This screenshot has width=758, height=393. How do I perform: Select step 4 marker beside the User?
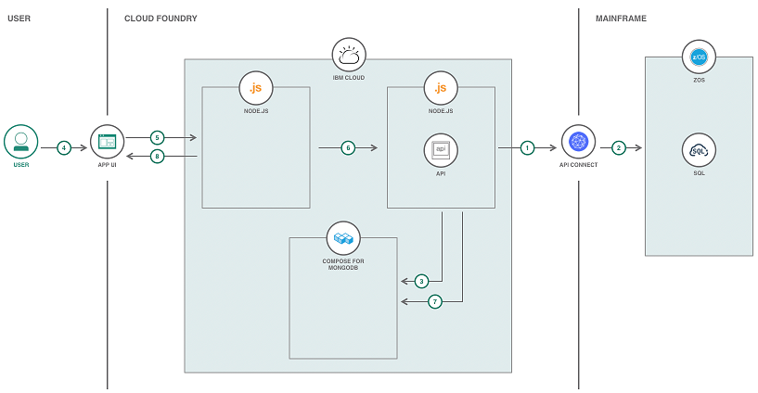64,147
